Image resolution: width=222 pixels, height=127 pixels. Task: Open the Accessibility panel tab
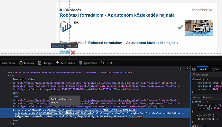coord(65,63)
